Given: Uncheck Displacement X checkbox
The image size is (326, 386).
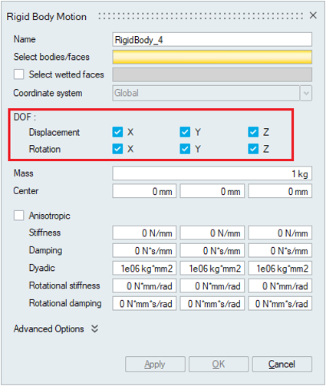Looking at the screenshot, I should 117,132.
